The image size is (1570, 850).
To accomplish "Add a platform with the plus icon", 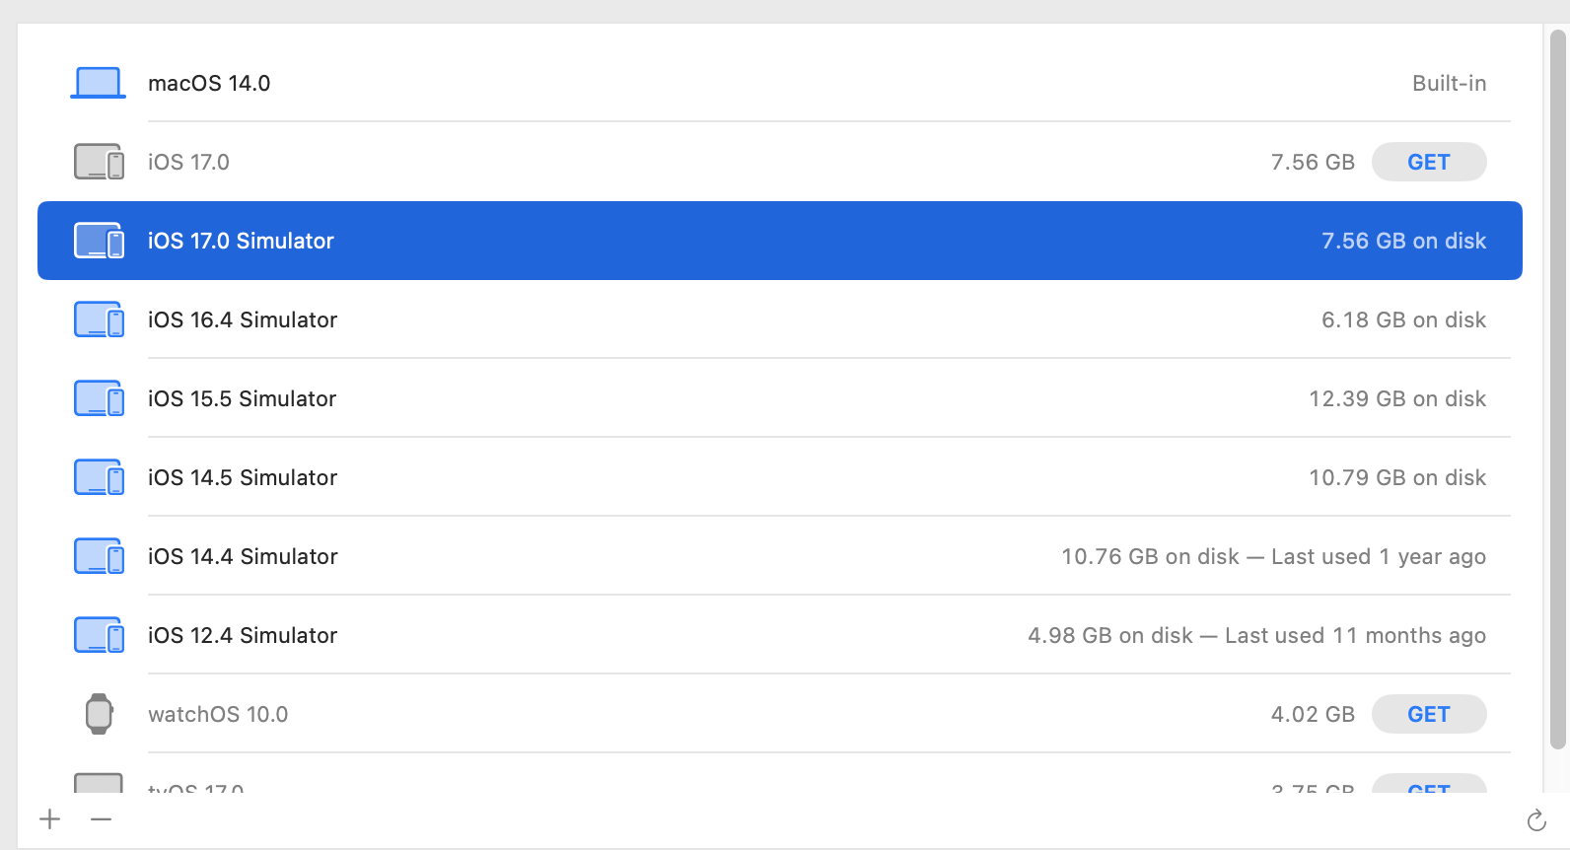I will (50, 818).
